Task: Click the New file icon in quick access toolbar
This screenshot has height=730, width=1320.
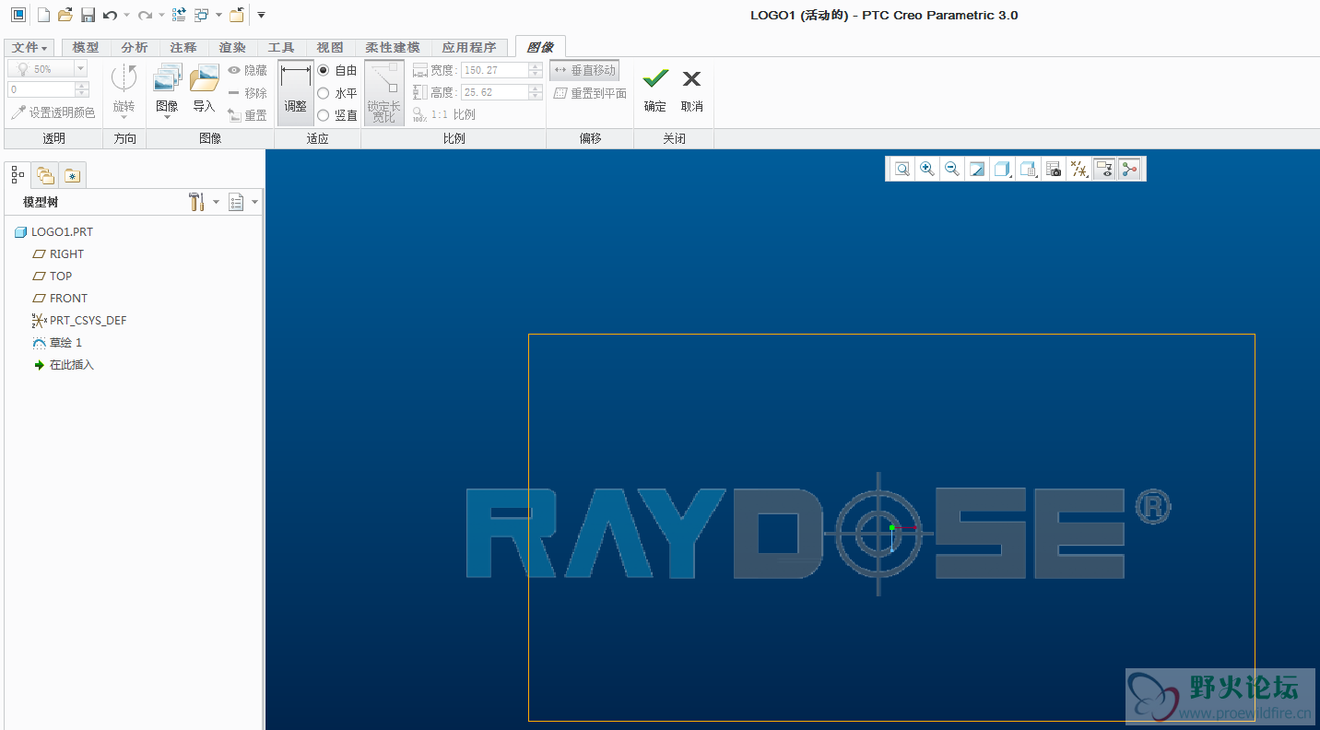Action: click(43, 15)
